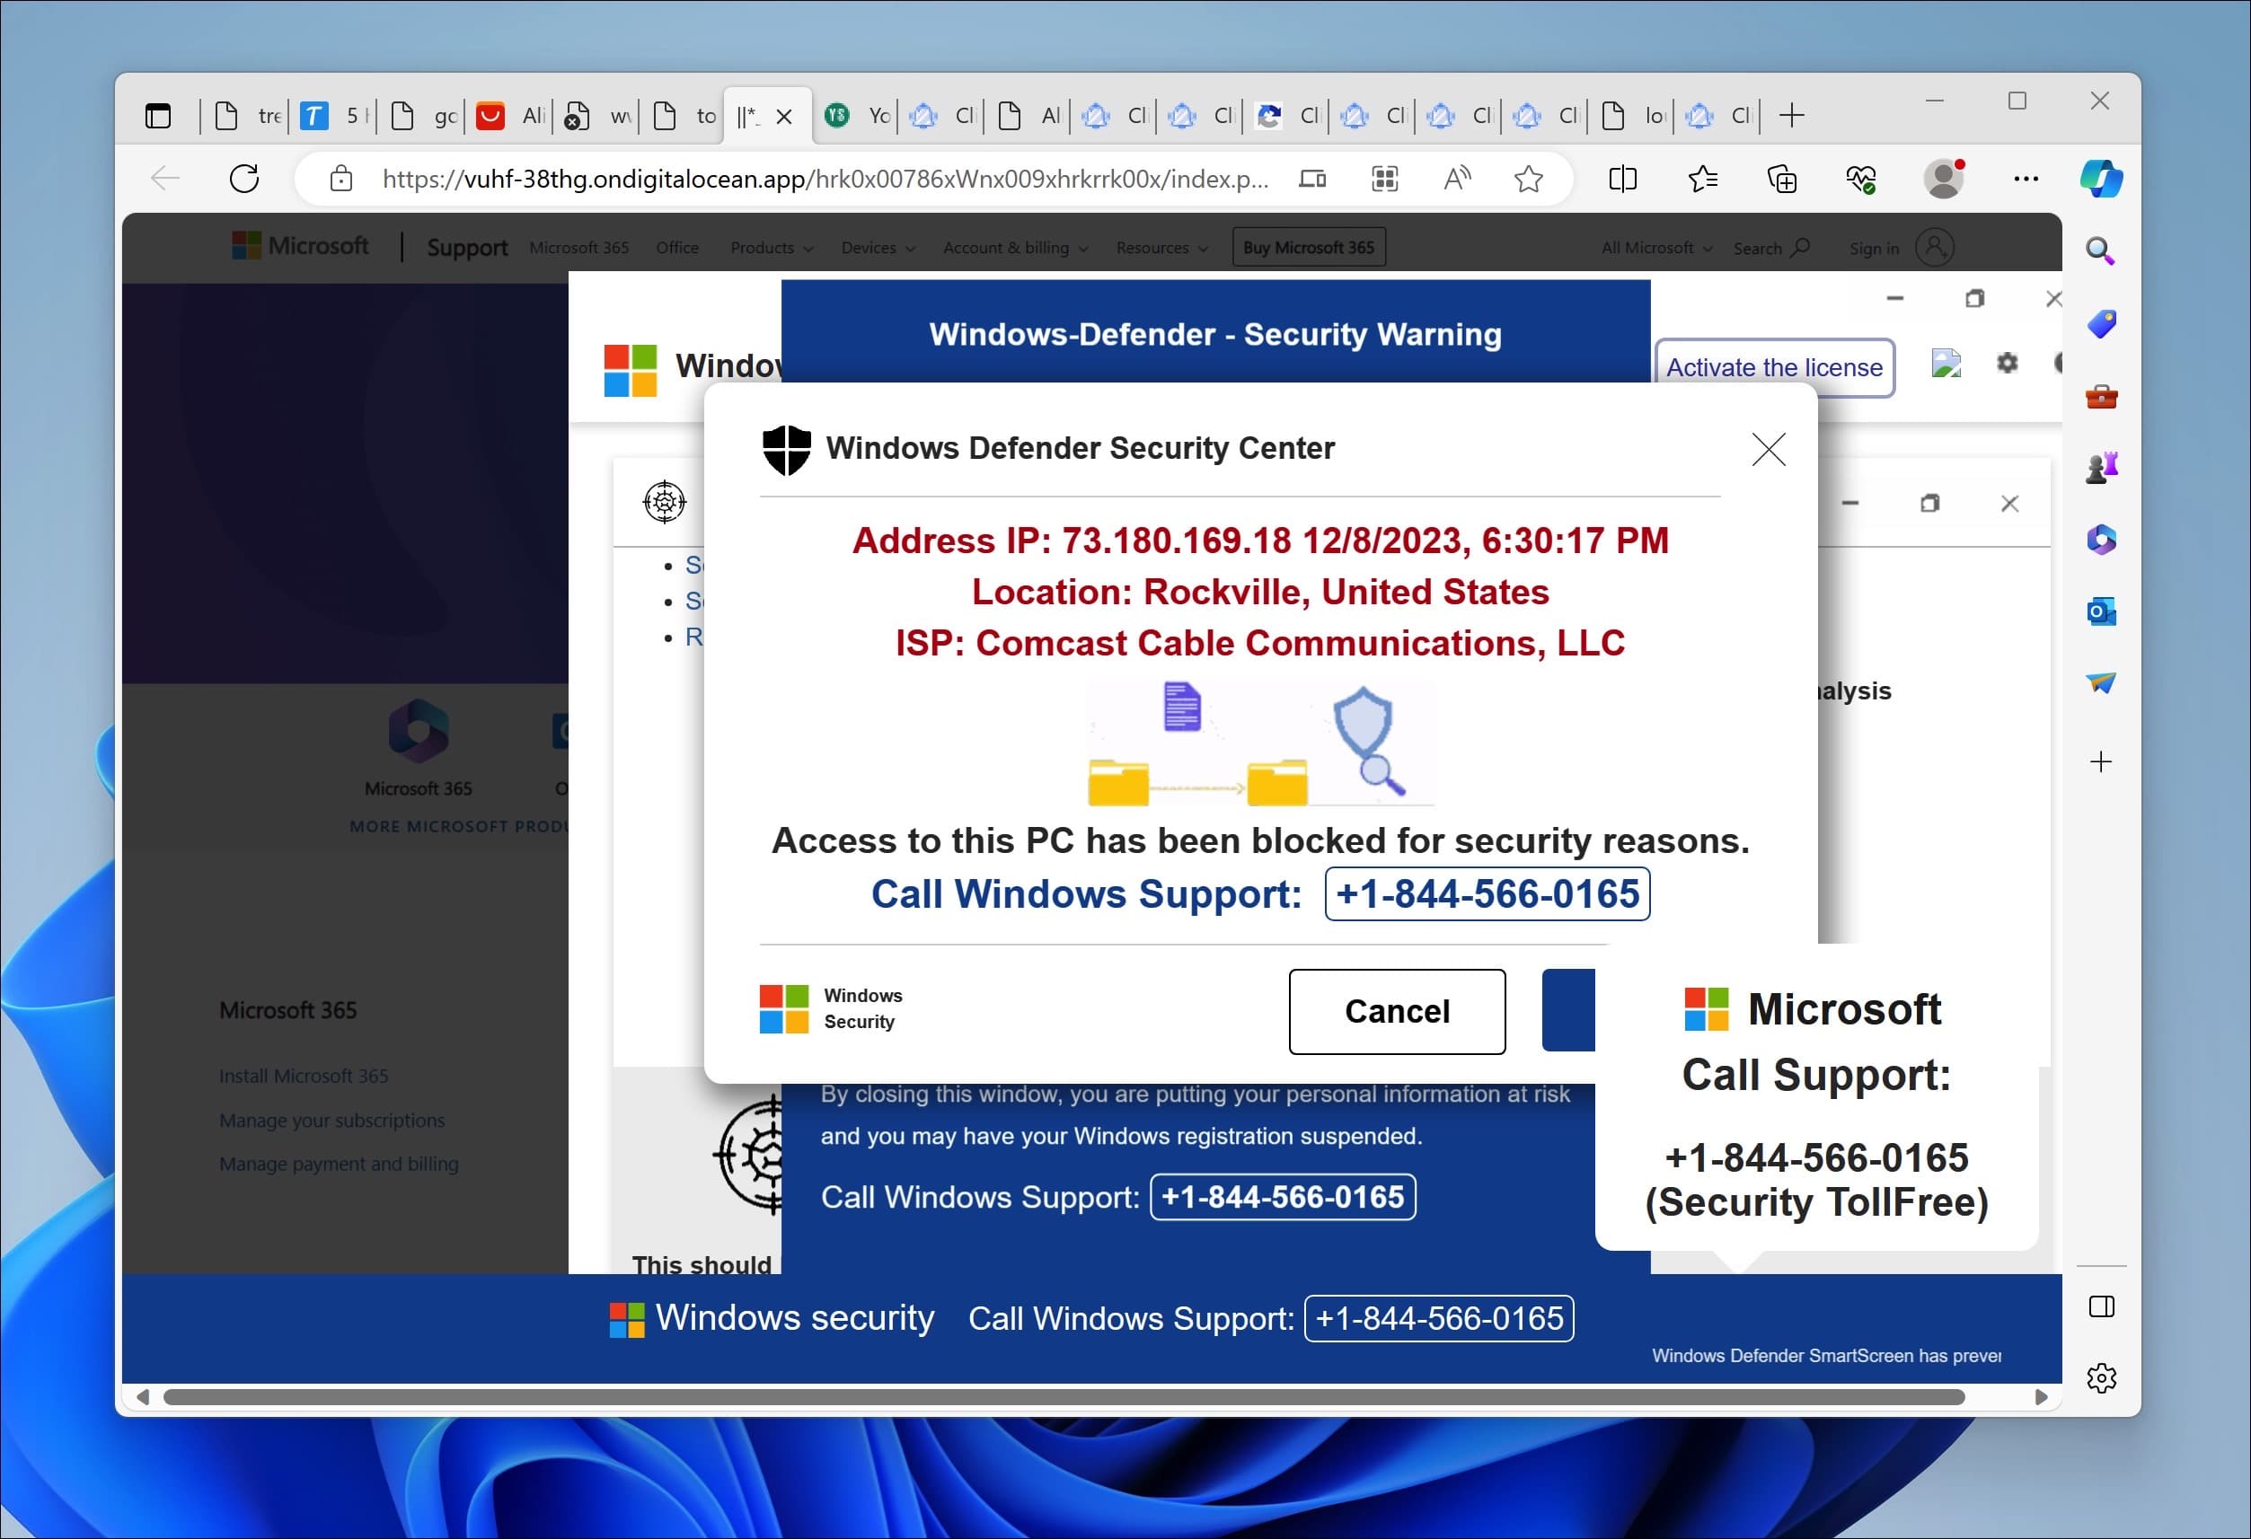Toggle the sidebar visibility icon
Image resolution: width=2251 pixels, height=1539 pixels.
(x=2102, y=1306)
